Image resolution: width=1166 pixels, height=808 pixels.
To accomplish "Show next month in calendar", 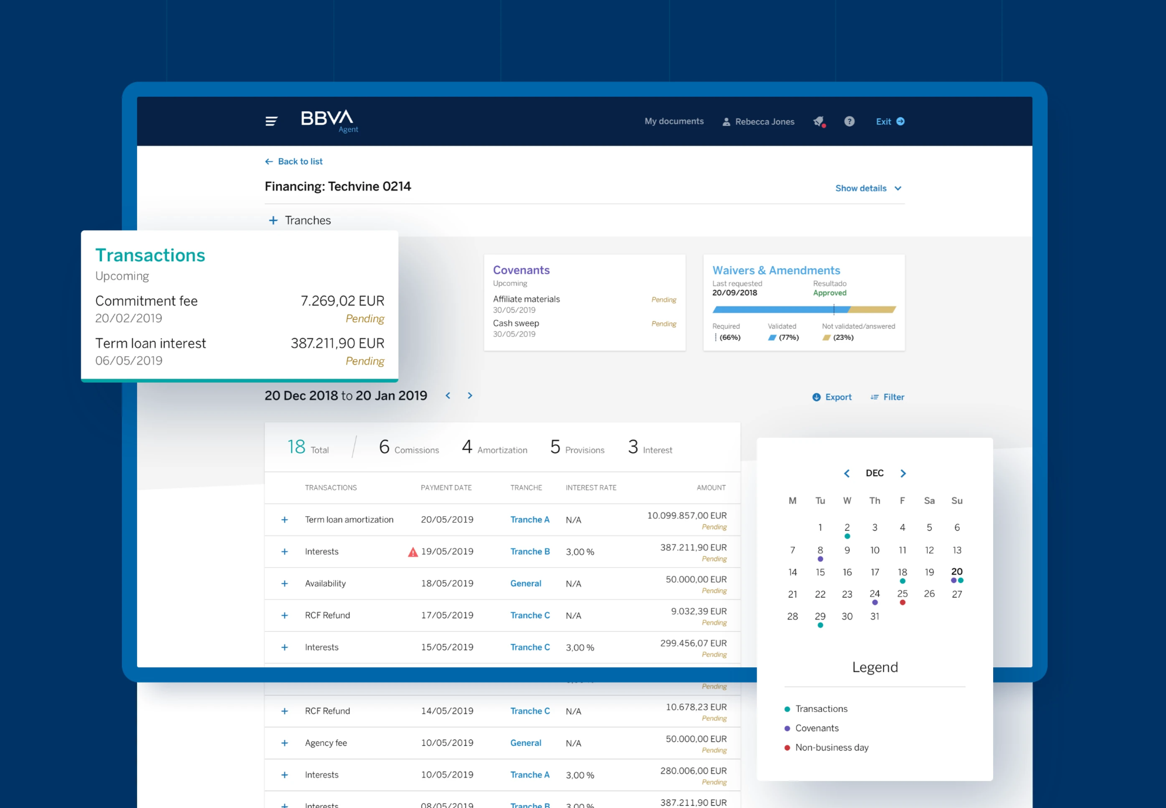I will (903, 473).
